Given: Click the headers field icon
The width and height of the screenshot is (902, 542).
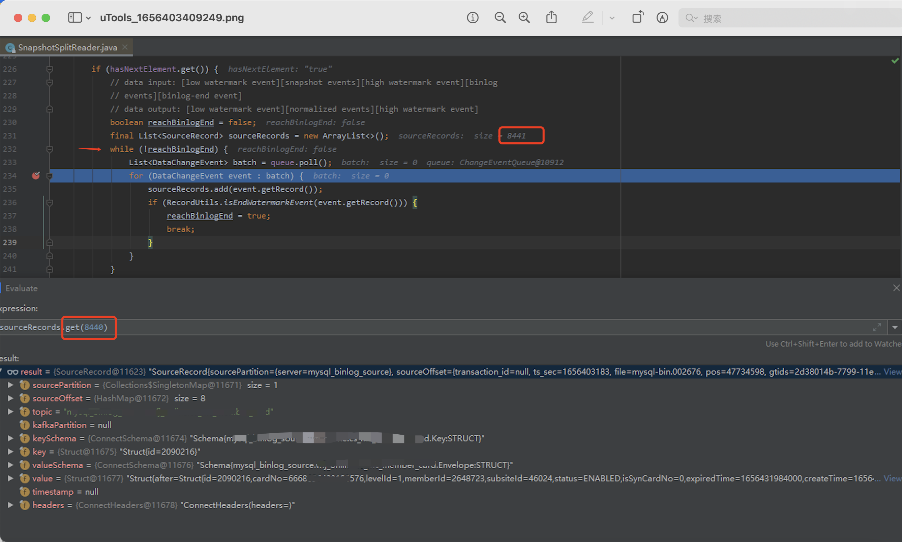Looking at the screenshot, I should 24,505.
